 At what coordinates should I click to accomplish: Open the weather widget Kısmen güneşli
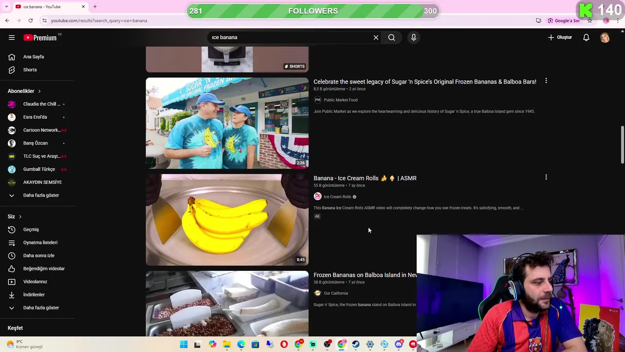pos(24,345)
